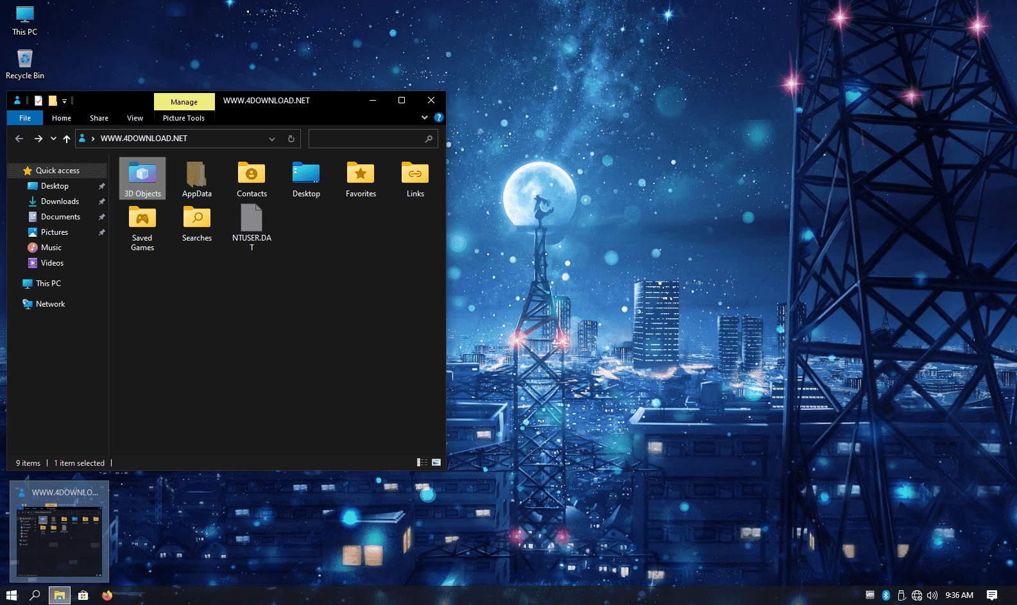Switch to the Home ribbon tab

[62, 118]
